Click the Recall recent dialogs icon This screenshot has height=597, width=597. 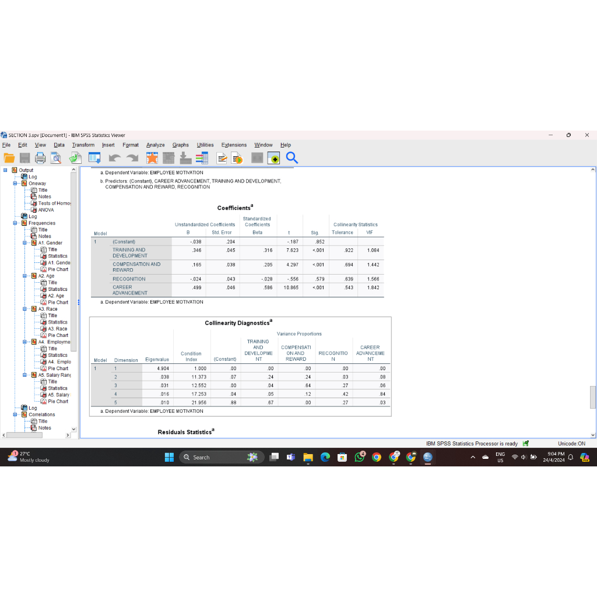(95, 158)
